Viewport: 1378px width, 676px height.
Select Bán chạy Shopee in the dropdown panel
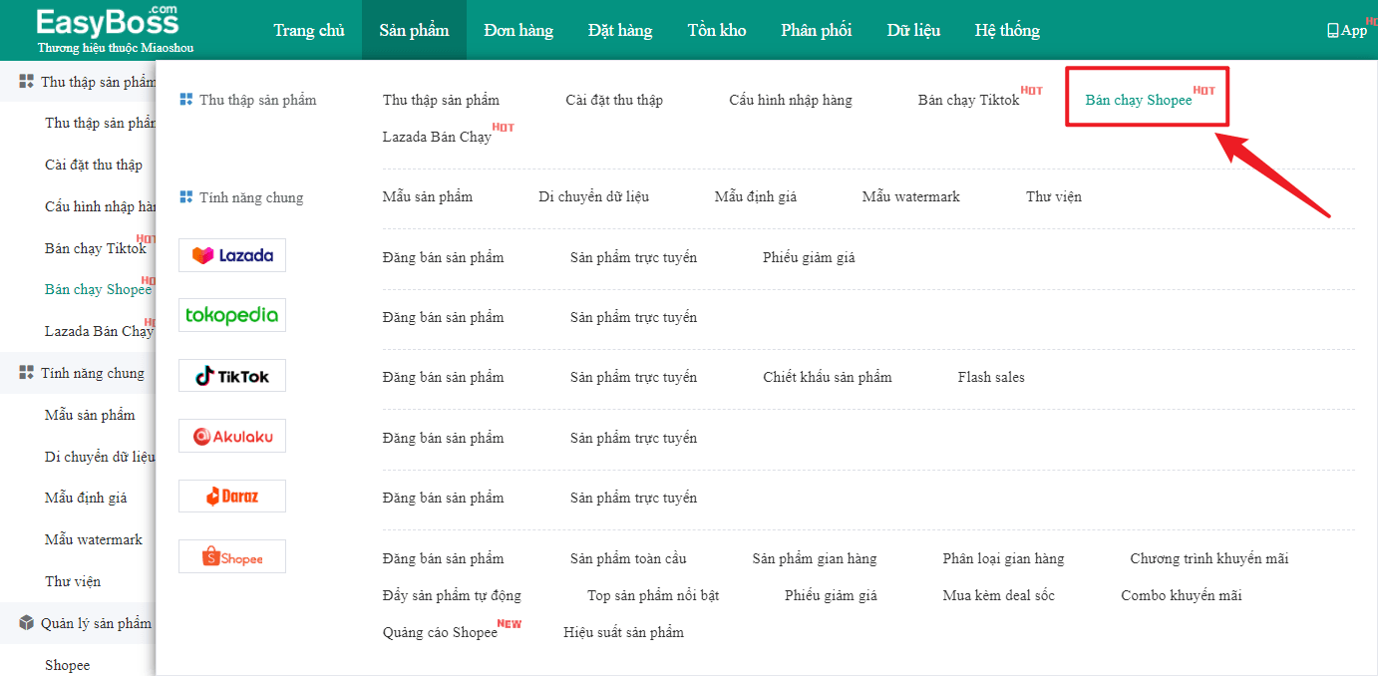pyautogui.click(x=1139, y=100)
